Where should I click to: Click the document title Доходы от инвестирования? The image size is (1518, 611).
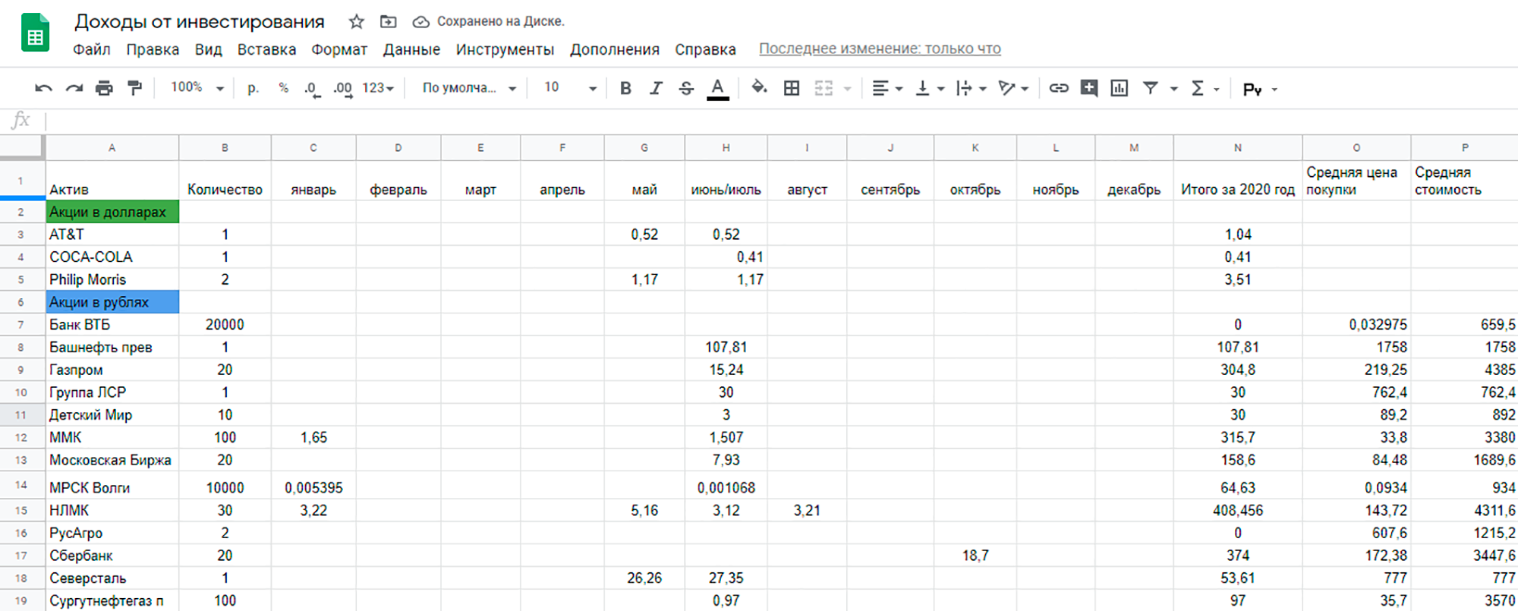[x=200, y=22]
